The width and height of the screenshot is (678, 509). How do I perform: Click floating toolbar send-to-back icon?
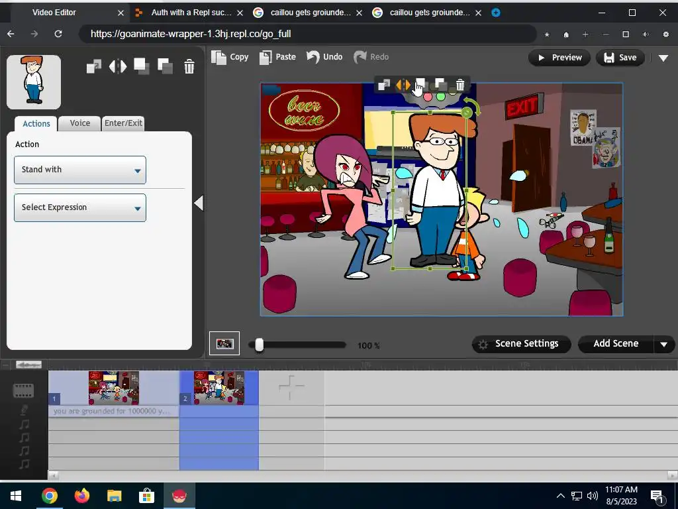coord(440,84)
